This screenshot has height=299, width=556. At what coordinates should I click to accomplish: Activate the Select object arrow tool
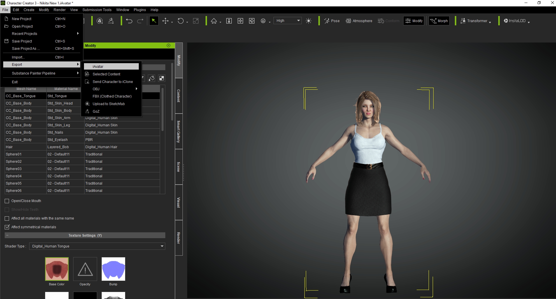[x=154, y=21]
